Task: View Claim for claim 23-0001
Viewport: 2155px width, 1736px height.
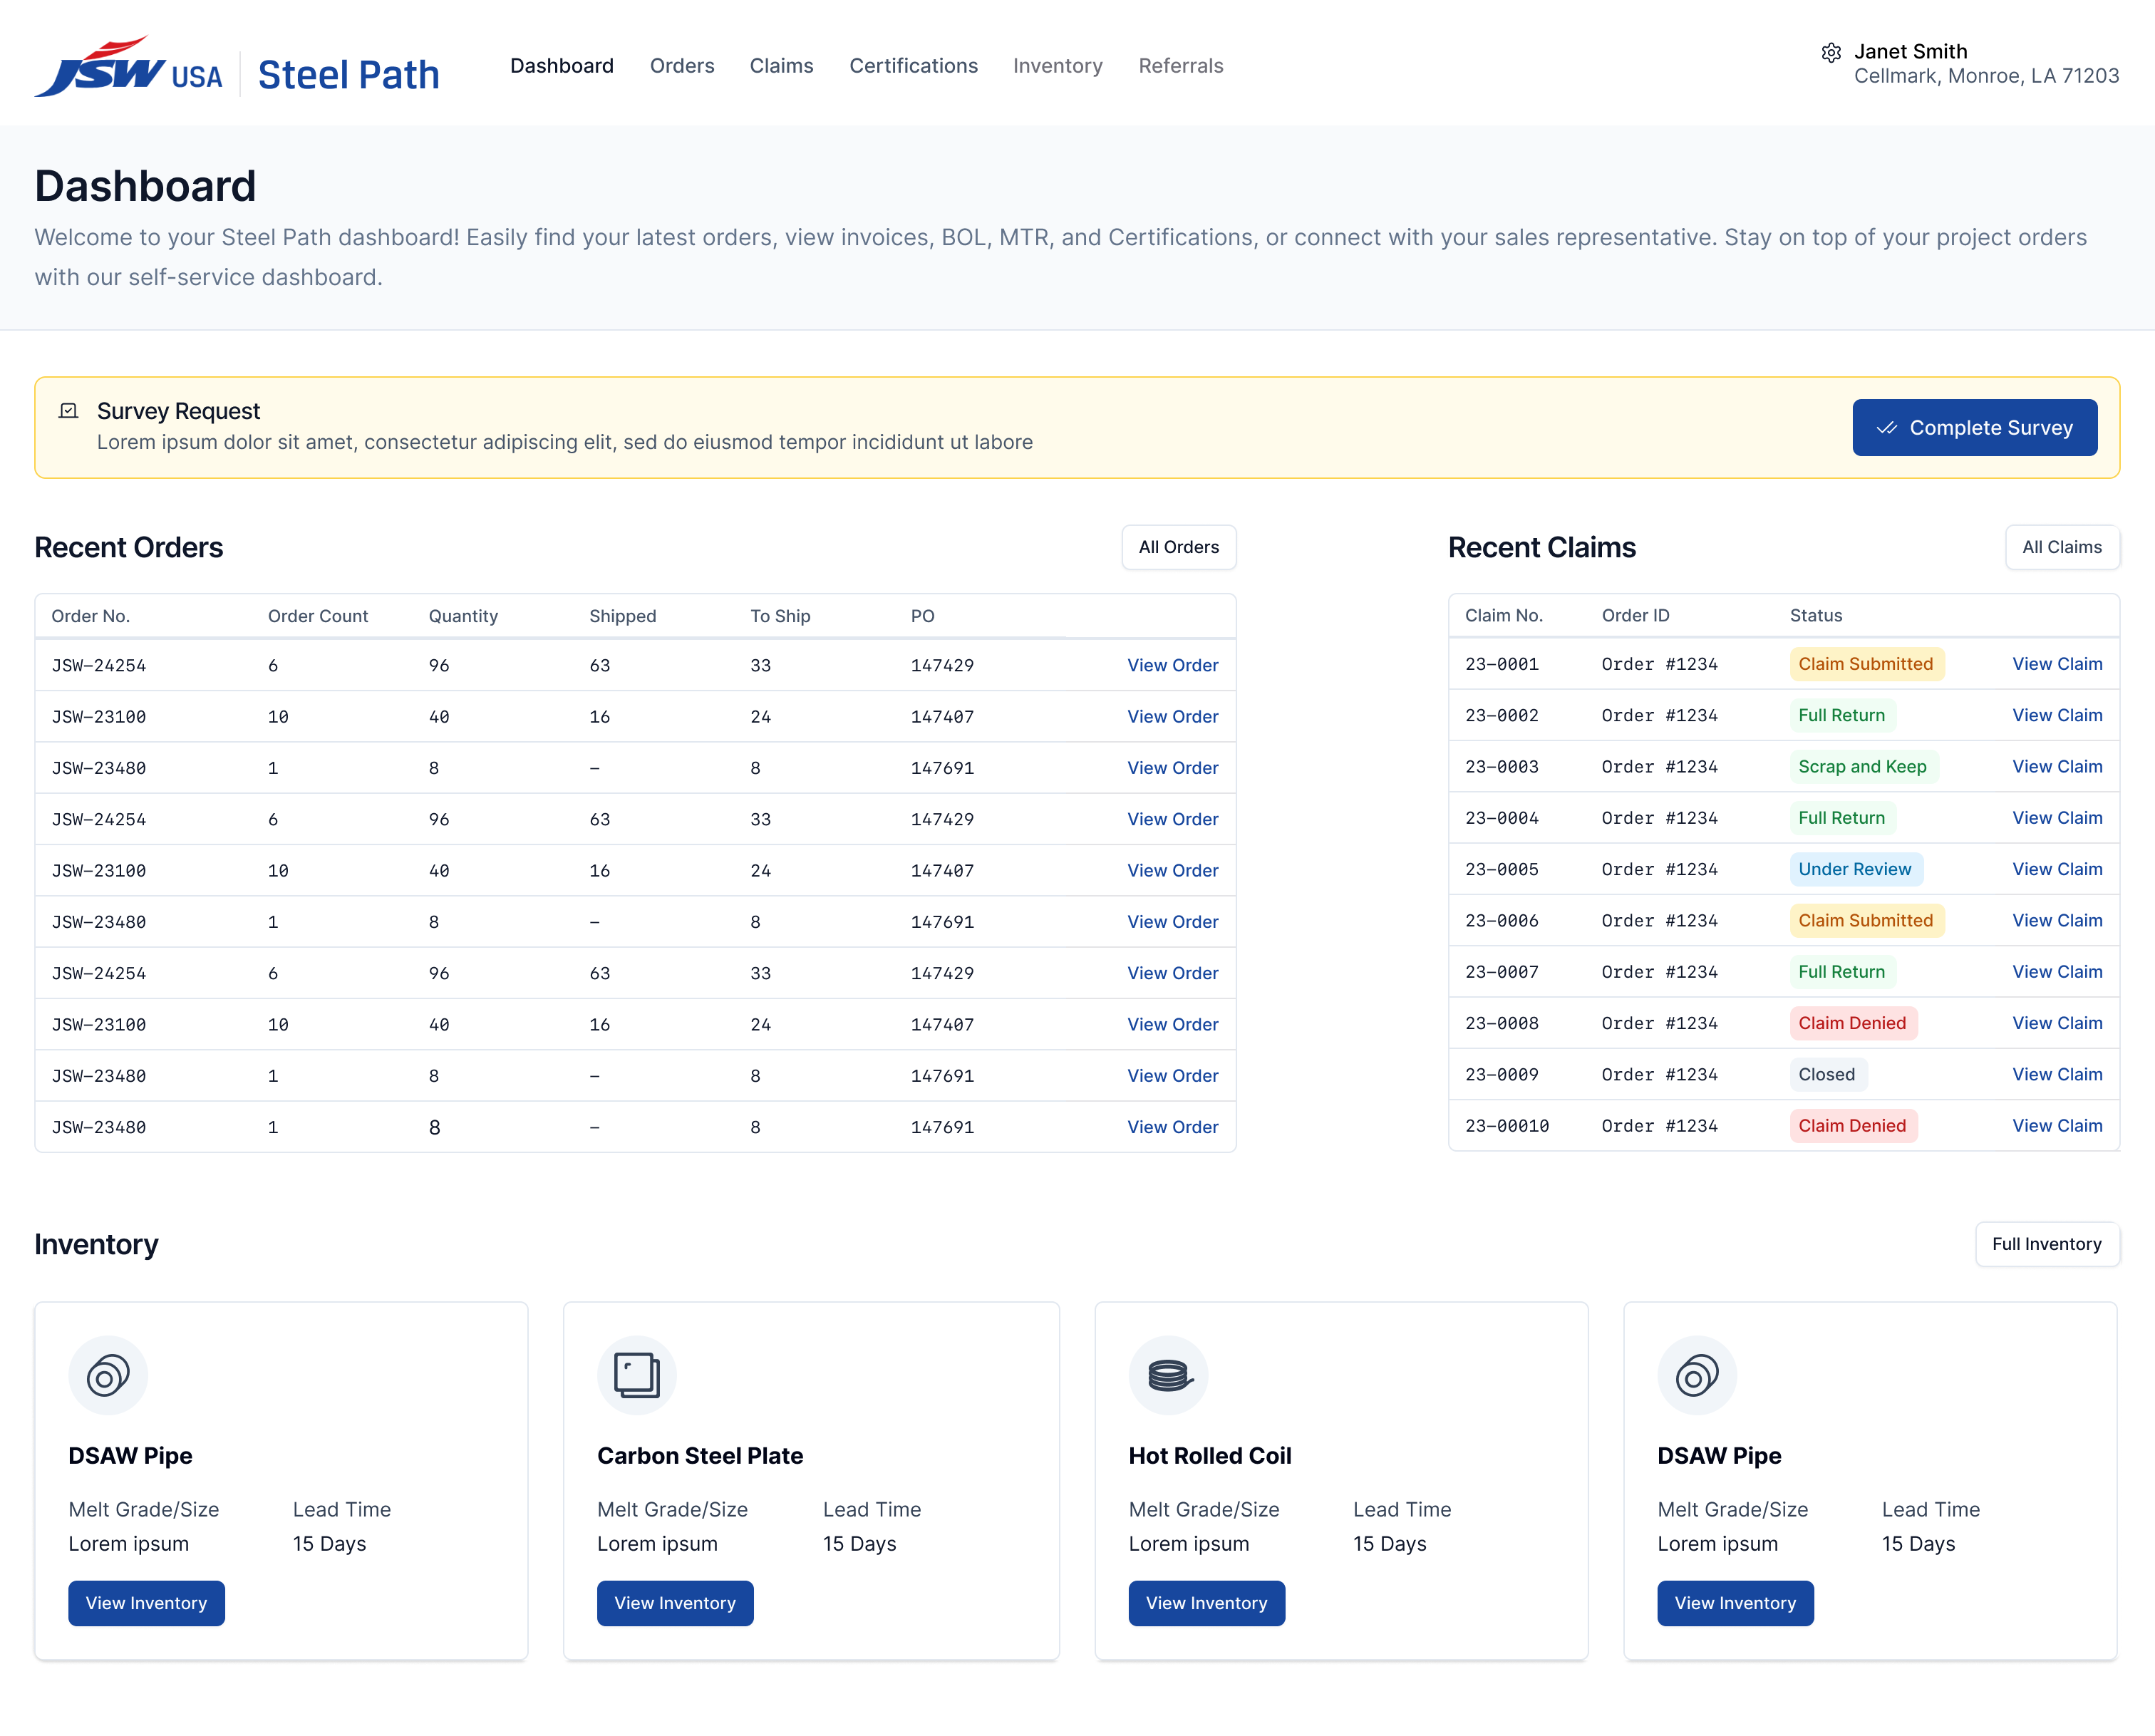Action: (2057, 664)
